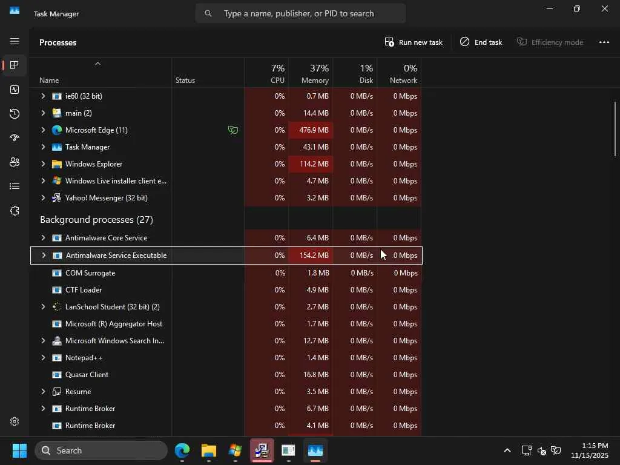Select Microsoft (R) Aggregator Host process
Viewport: 620px width, 465px height.
pyautogui.click(x=226, y=324)
